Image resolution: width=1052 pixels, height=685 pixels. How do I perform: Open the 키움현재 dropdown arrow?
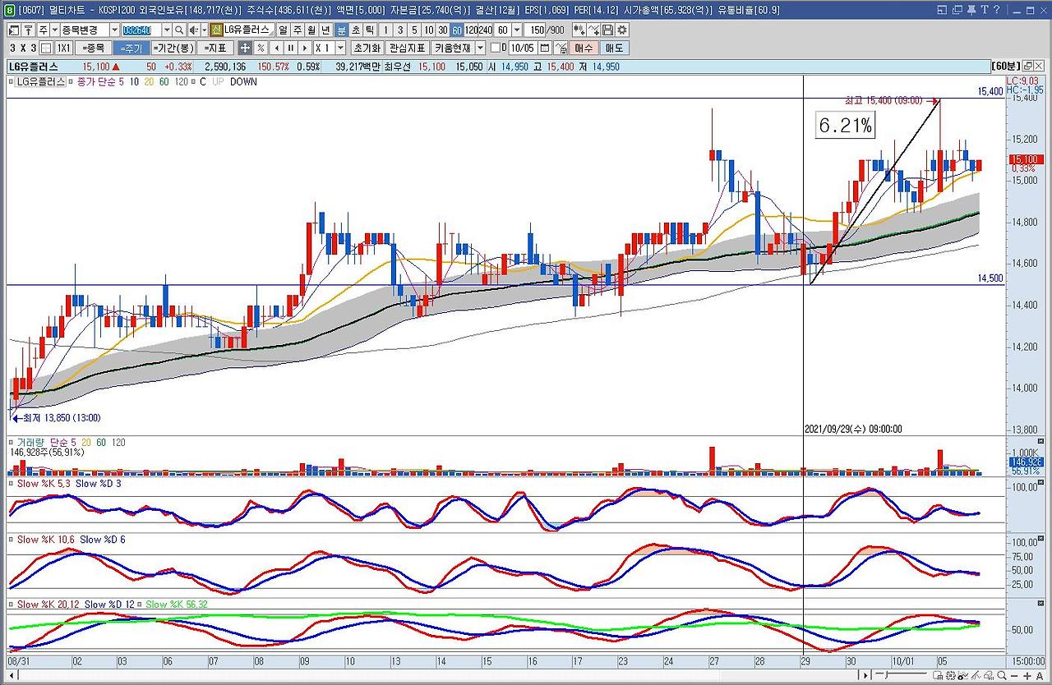coord(481,48)
